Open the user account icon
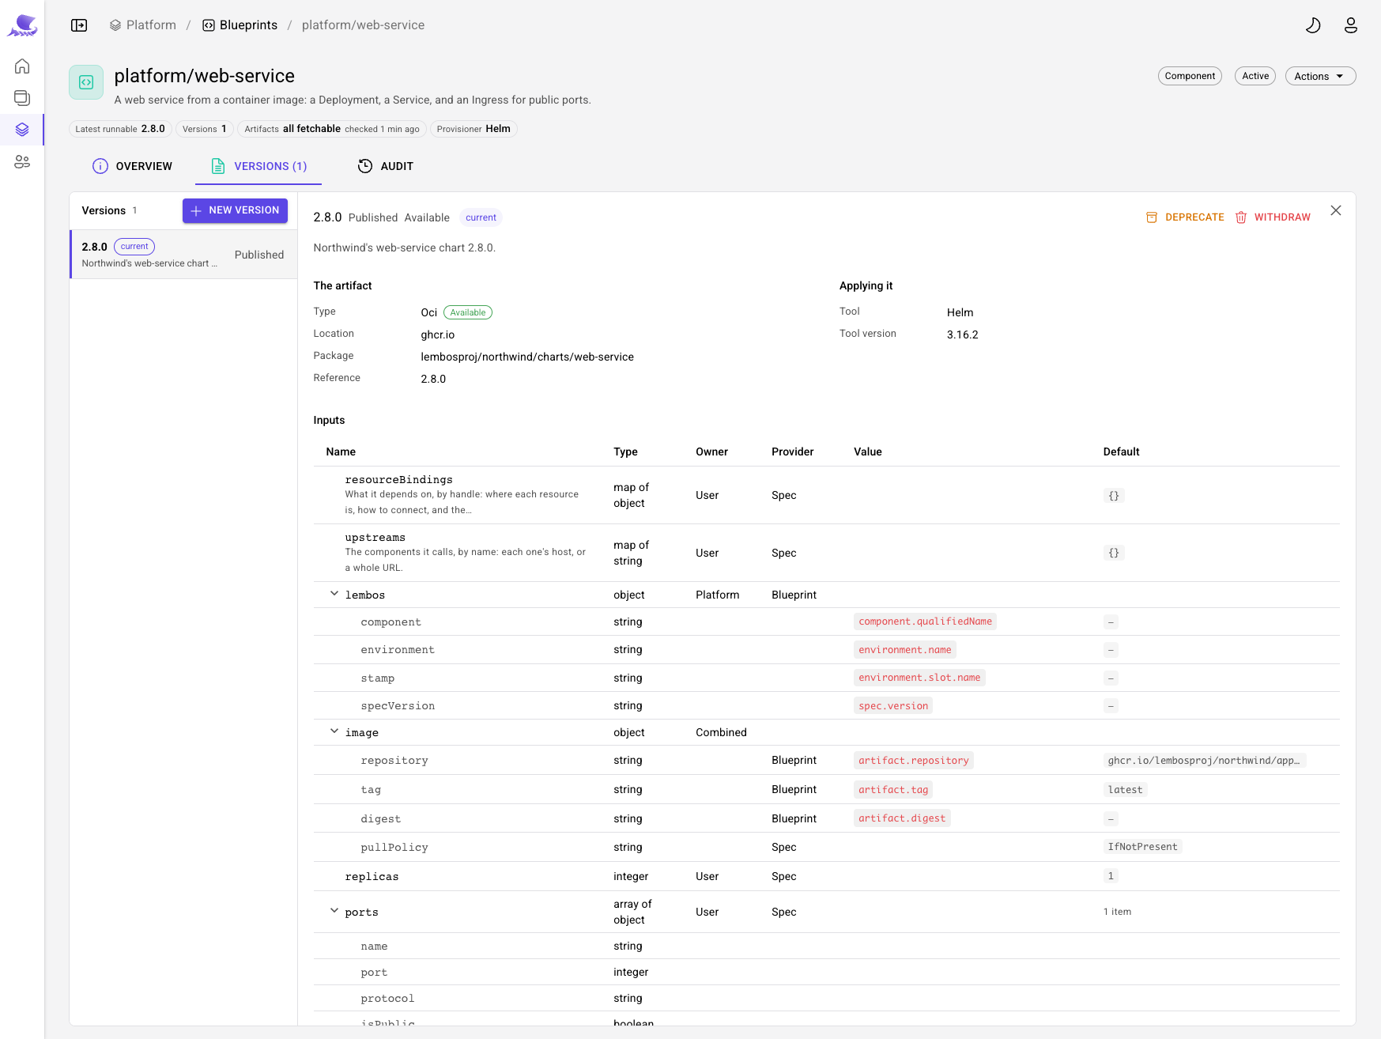1381x1039 pixels. point(1351,25)
